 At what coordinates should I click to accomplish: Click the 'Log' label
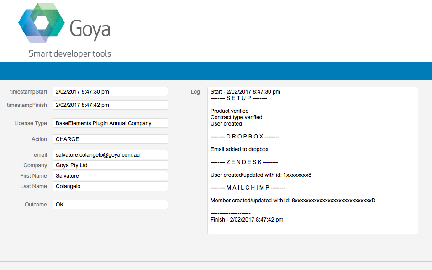(x=195, y=92)
